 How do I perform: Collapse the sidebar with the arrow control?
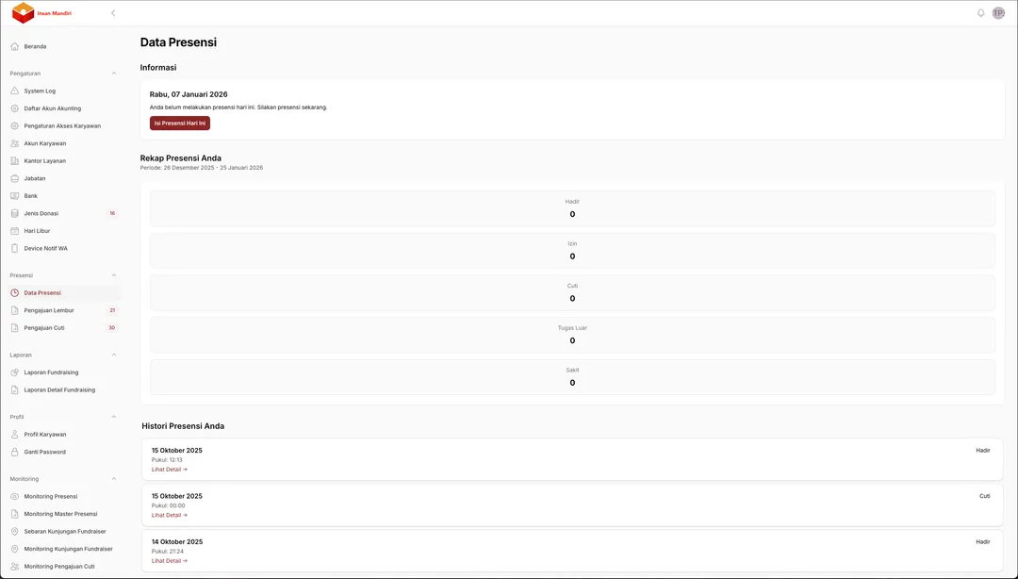point(112,13)
